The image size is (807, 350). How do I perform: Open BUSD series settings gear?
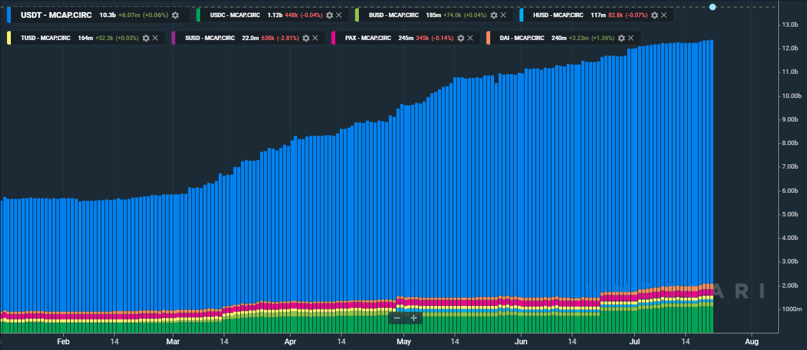pyautogui.click(x=493, y=15)
